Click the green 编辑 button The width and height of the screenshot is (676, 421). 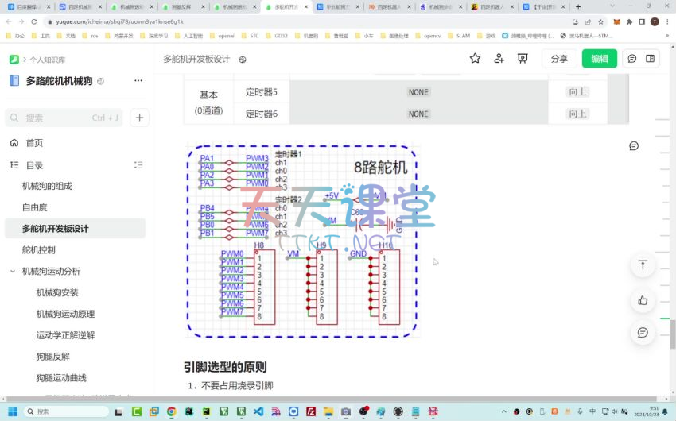pos(599,59)
